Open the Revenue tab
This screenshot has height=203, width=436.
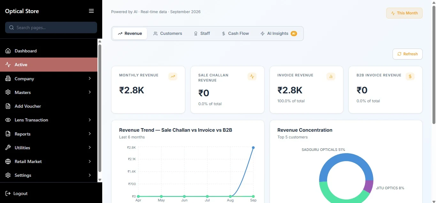pyautogui.click(x=130, y=34)
